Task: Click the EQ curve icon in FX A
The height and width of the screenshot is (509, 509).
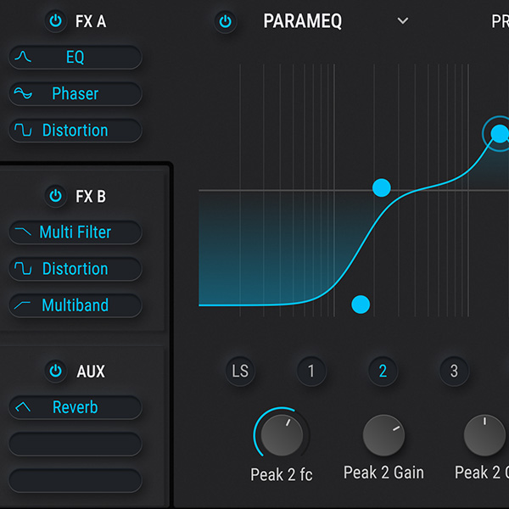Action: [x=25, y=58]
